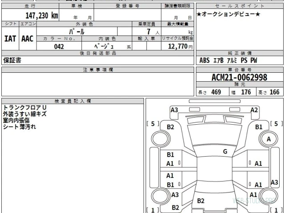
Task: Select the mileage value 147,230 km
Action: point(42,16)
